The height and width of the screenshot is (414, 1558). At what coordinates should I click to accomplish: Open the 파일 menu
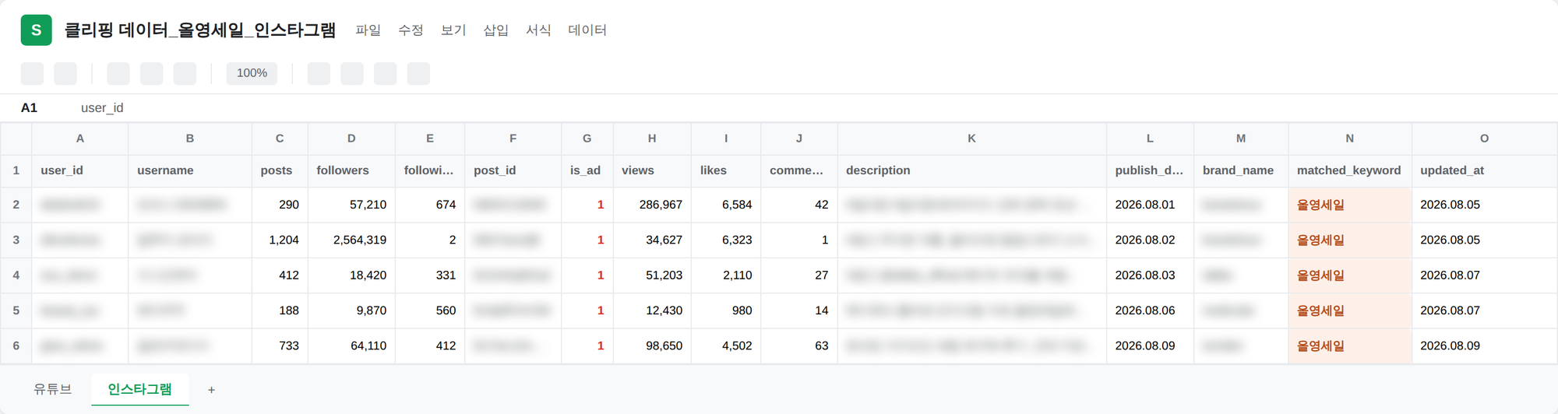tap(368, 30)
